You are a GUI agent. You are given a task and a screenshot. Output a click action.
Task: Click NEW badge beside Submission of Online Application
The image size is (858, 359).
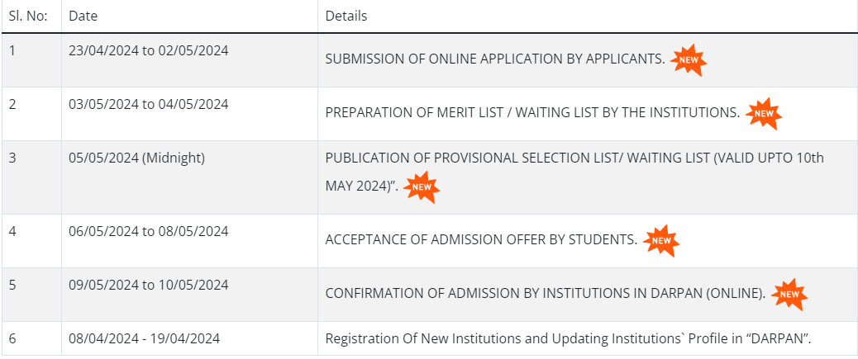689,60
